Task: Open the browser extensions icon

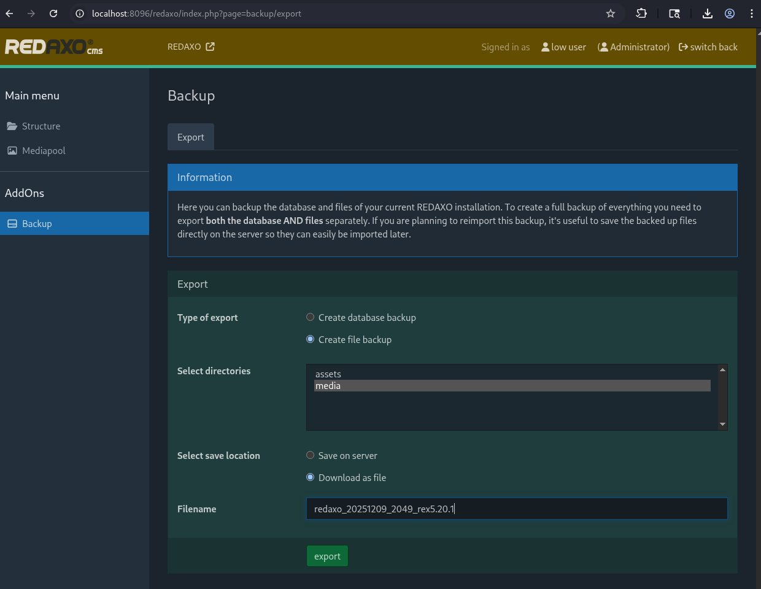Action: click(x=641, y=13)
